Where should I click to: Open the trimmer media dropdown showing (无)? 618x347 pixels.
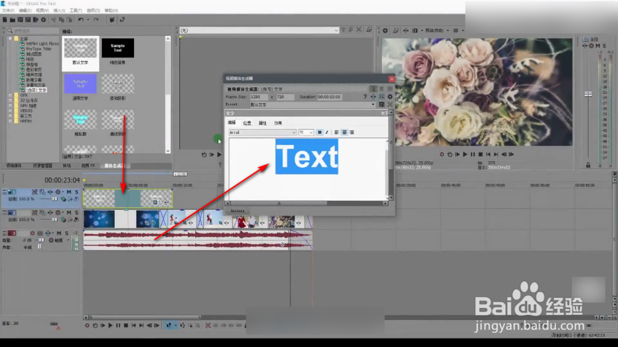click(x=336, y=30)
